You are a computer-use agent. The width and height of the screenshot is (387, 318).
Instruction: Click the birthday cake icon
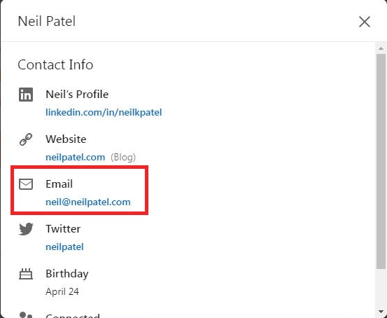[x=26, y=274]
